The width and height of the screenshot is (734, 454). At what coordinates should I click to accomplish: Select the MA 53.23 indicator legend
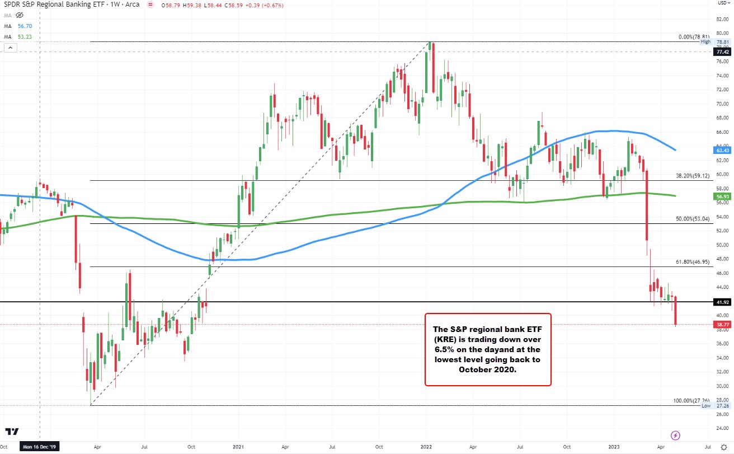tap(18, 36)
